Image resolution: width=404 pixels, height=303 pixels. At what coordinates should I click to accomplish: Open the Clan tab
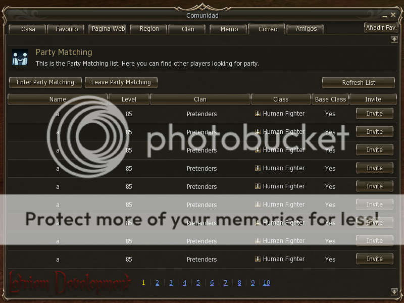(x=187, y=29)
